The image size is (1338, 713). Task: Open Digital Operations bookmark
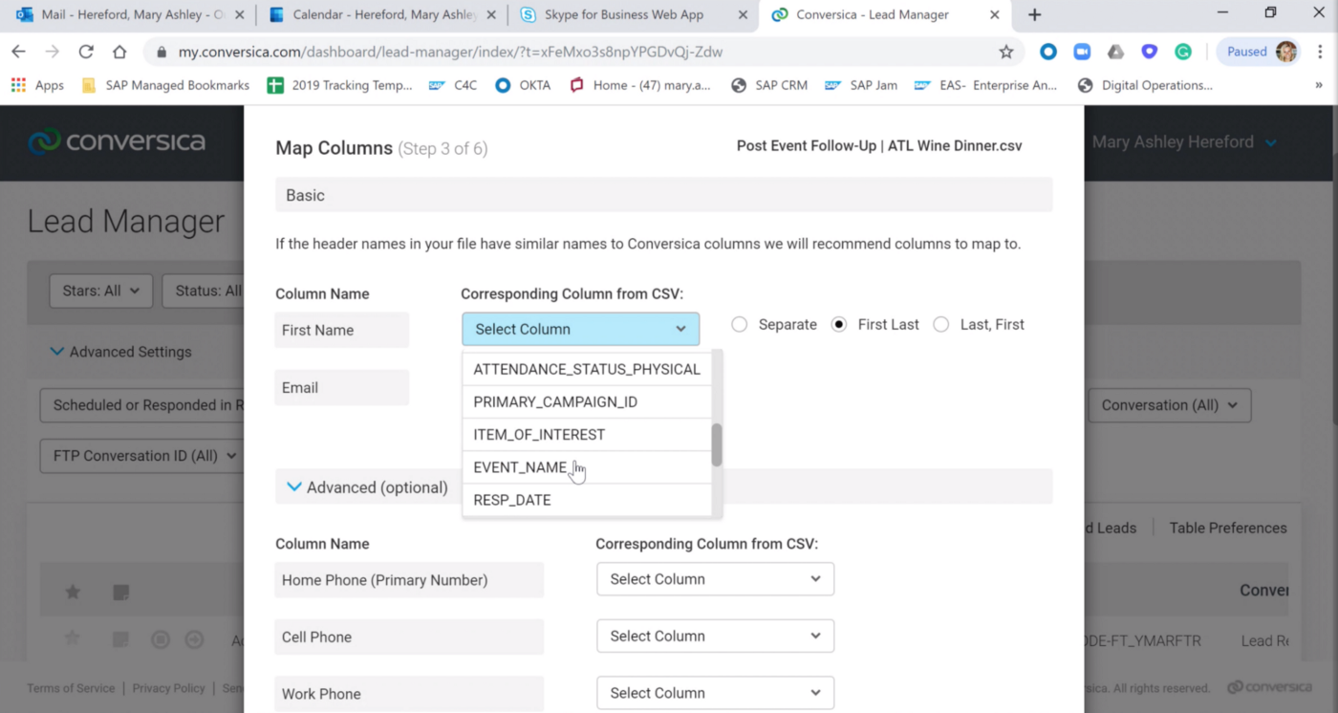[x=1145, y=85]
